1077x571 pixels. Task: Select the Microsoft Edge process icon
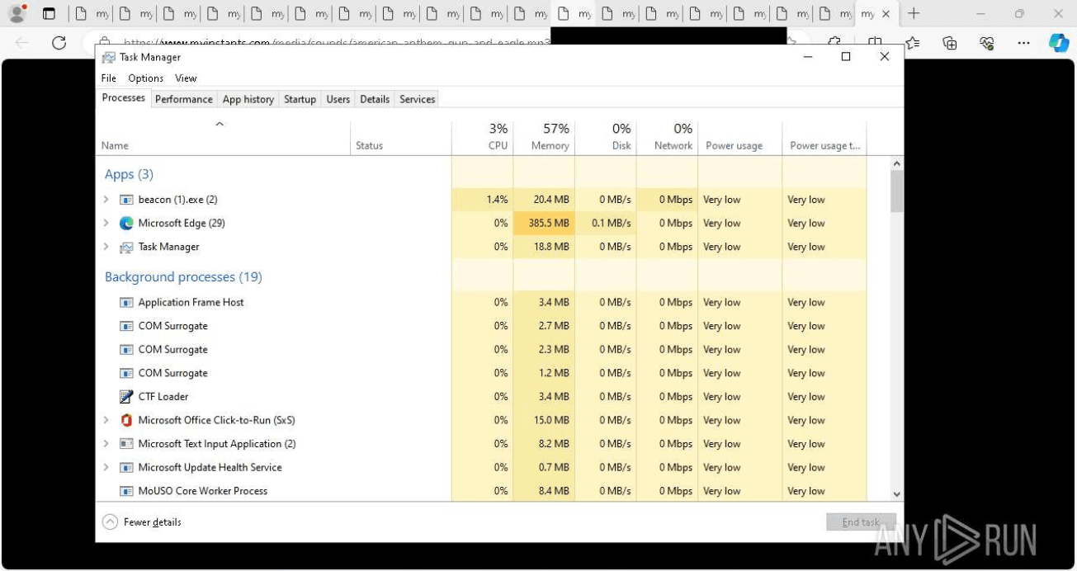pos(126,223)
